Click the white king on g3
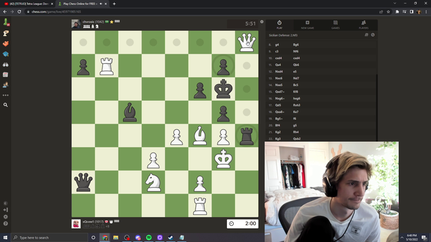The image size is (431, 242). (223, 159)
